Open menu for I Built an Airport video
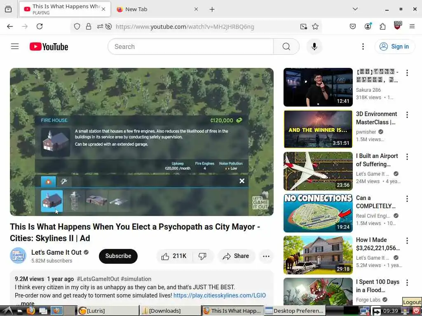This screenshot has height=316, width=422. tap(407, 157)
